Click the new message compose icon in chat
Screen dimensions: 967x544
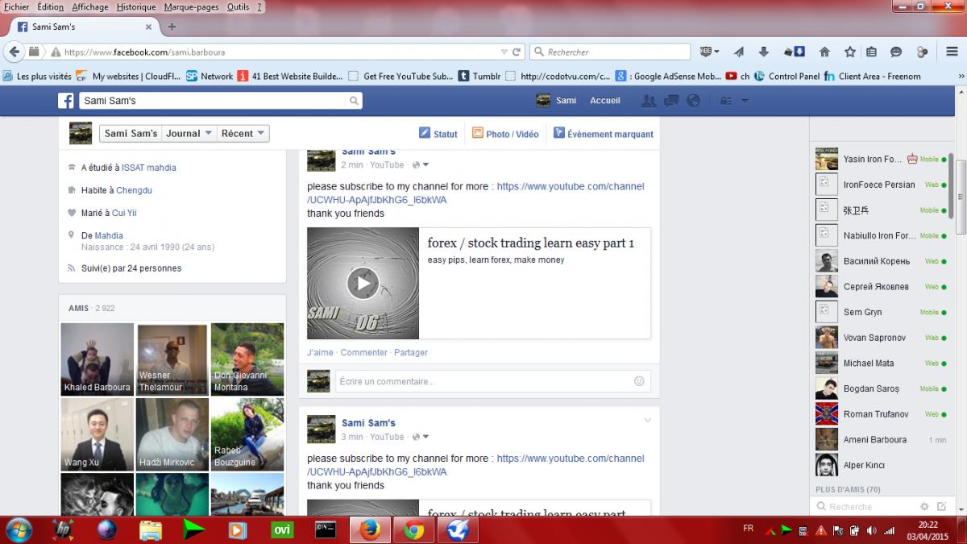(940, 506)
